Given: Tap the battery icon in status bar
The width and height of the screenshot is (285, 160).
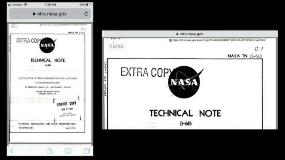Looking at the screenshot, I should click(x=89, y=4).
